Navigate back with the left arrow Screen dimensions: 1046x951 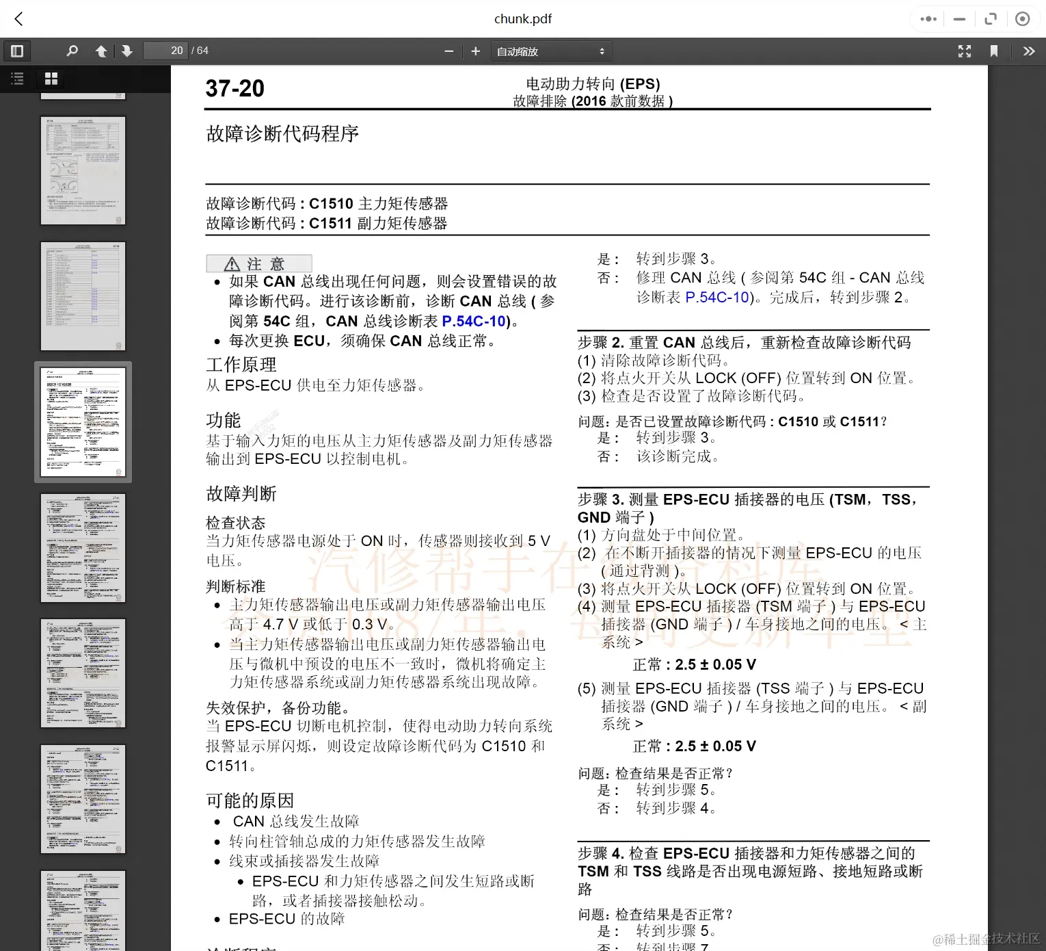tap(18, 18)
